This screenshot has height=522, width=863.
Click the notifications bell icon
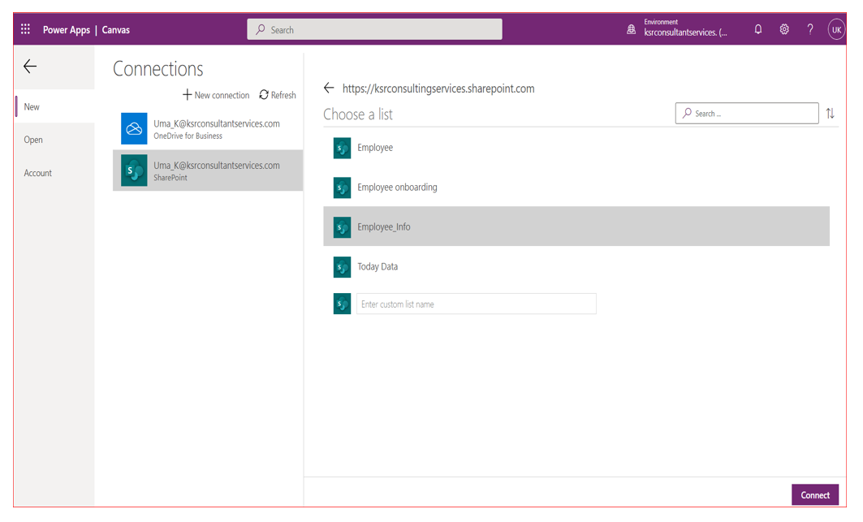tap(758, 29)
